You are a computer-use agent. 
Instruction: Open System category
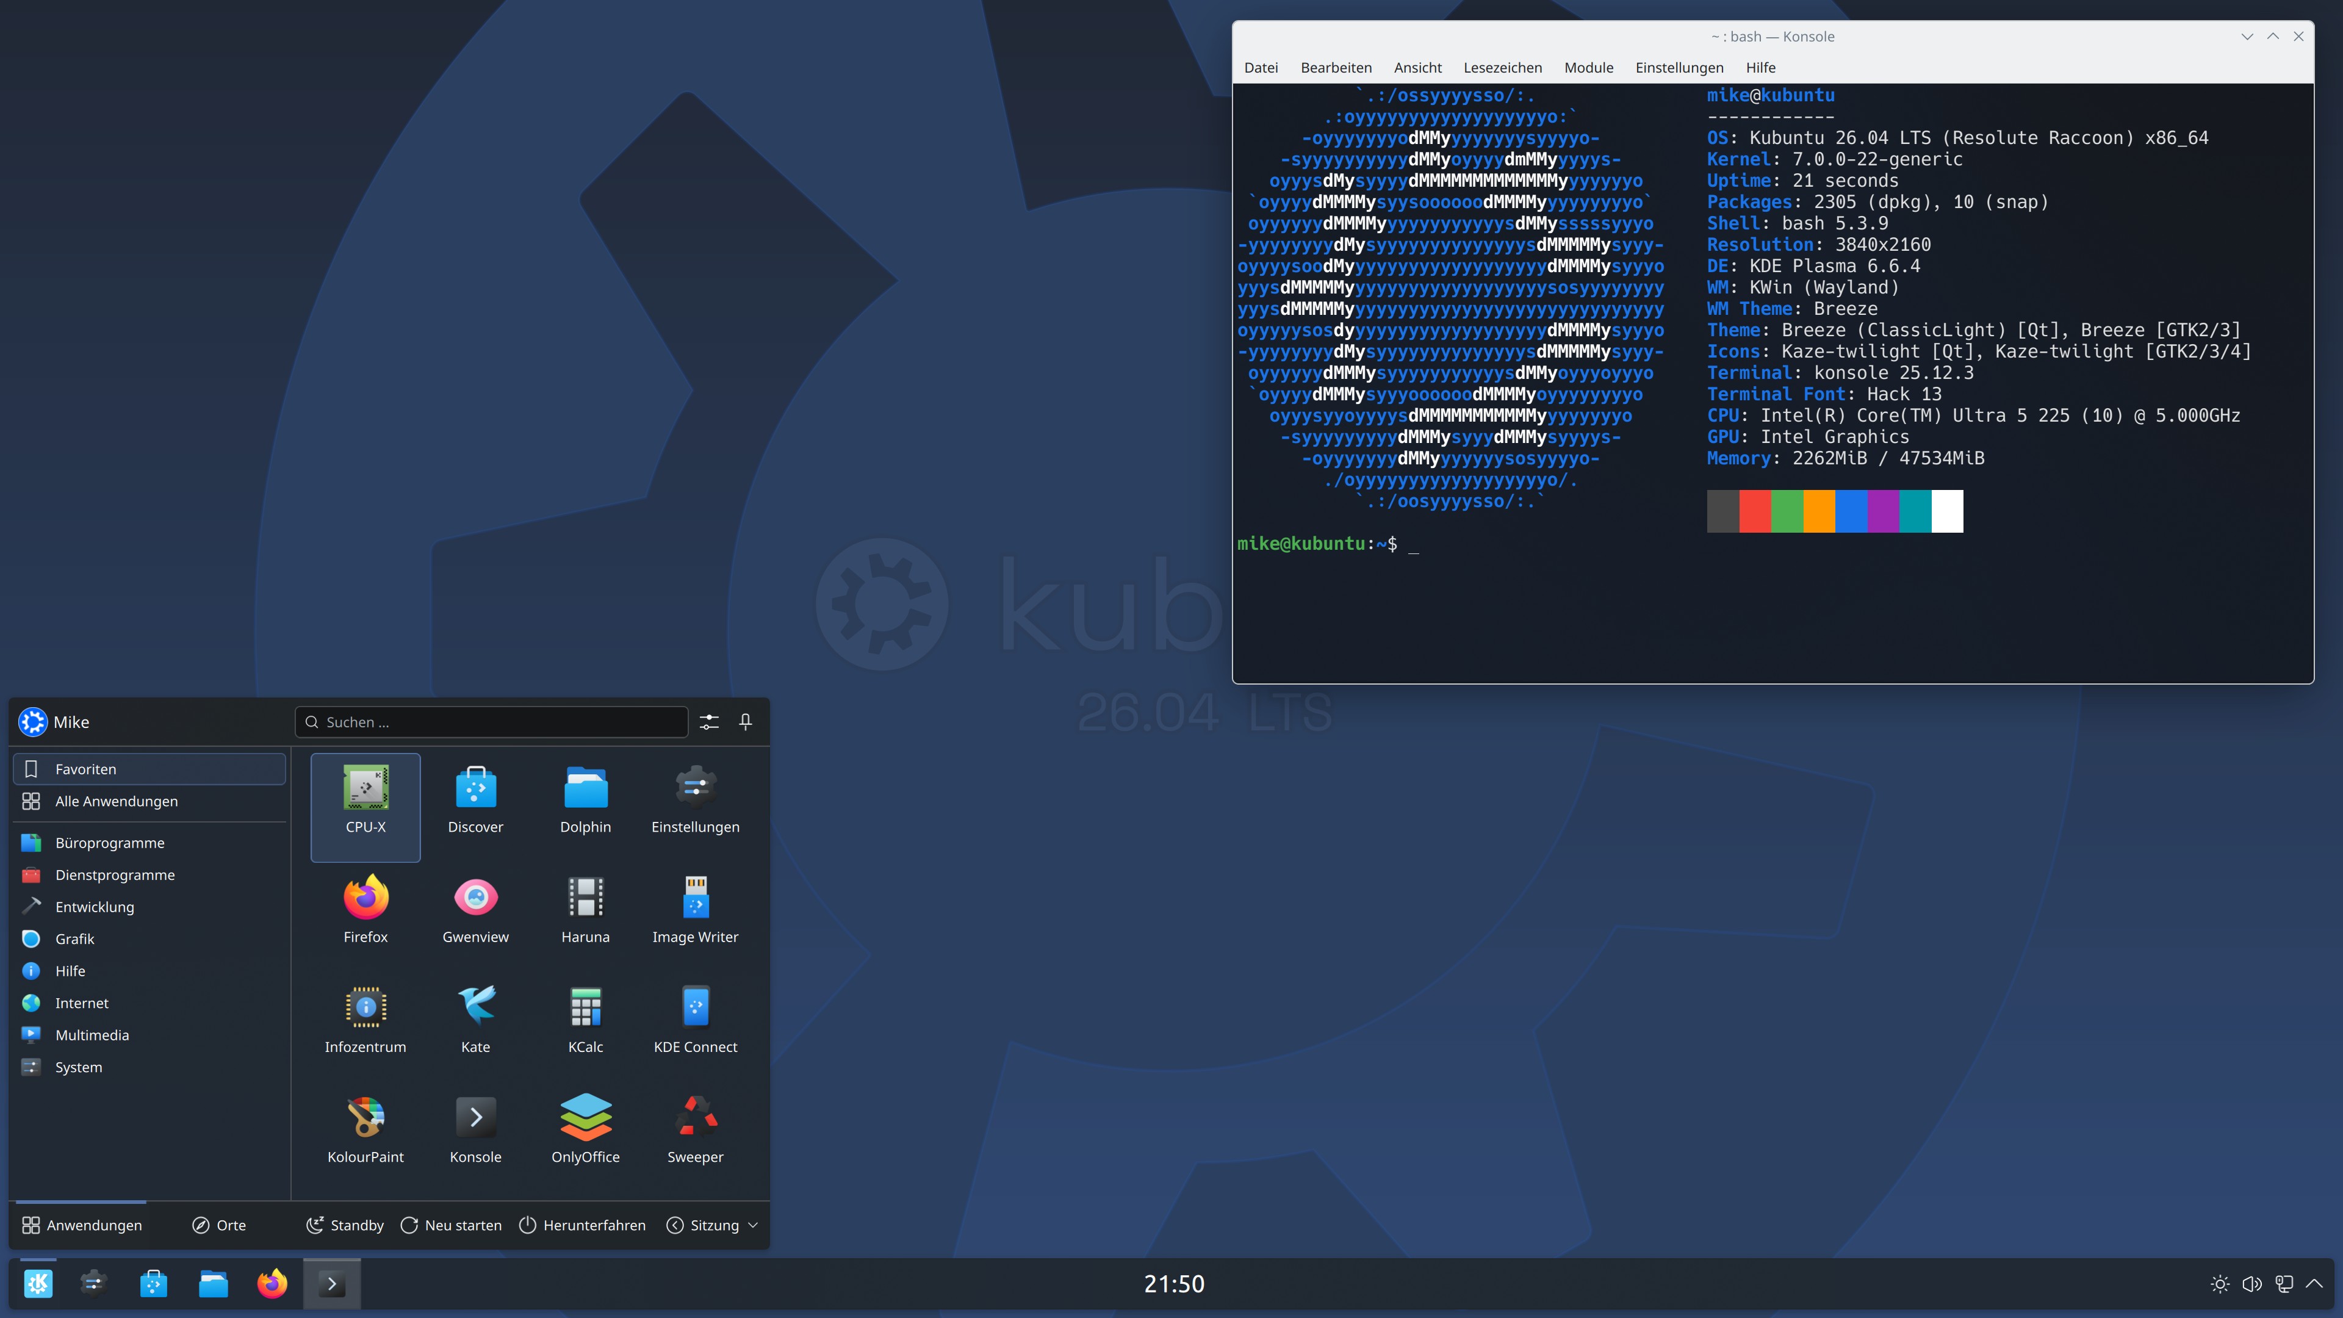click(150, 1067)
